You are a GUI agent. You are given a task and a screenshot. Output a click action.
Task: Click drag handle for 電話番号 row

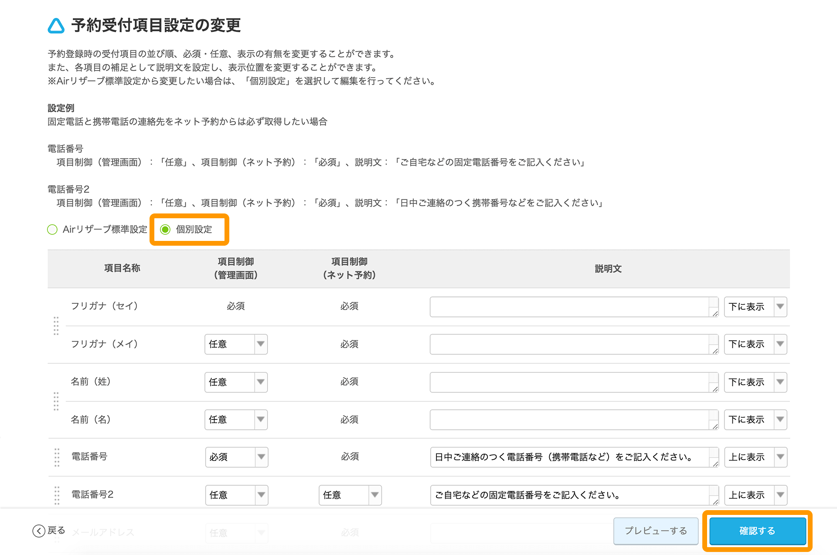coord(57,457)
